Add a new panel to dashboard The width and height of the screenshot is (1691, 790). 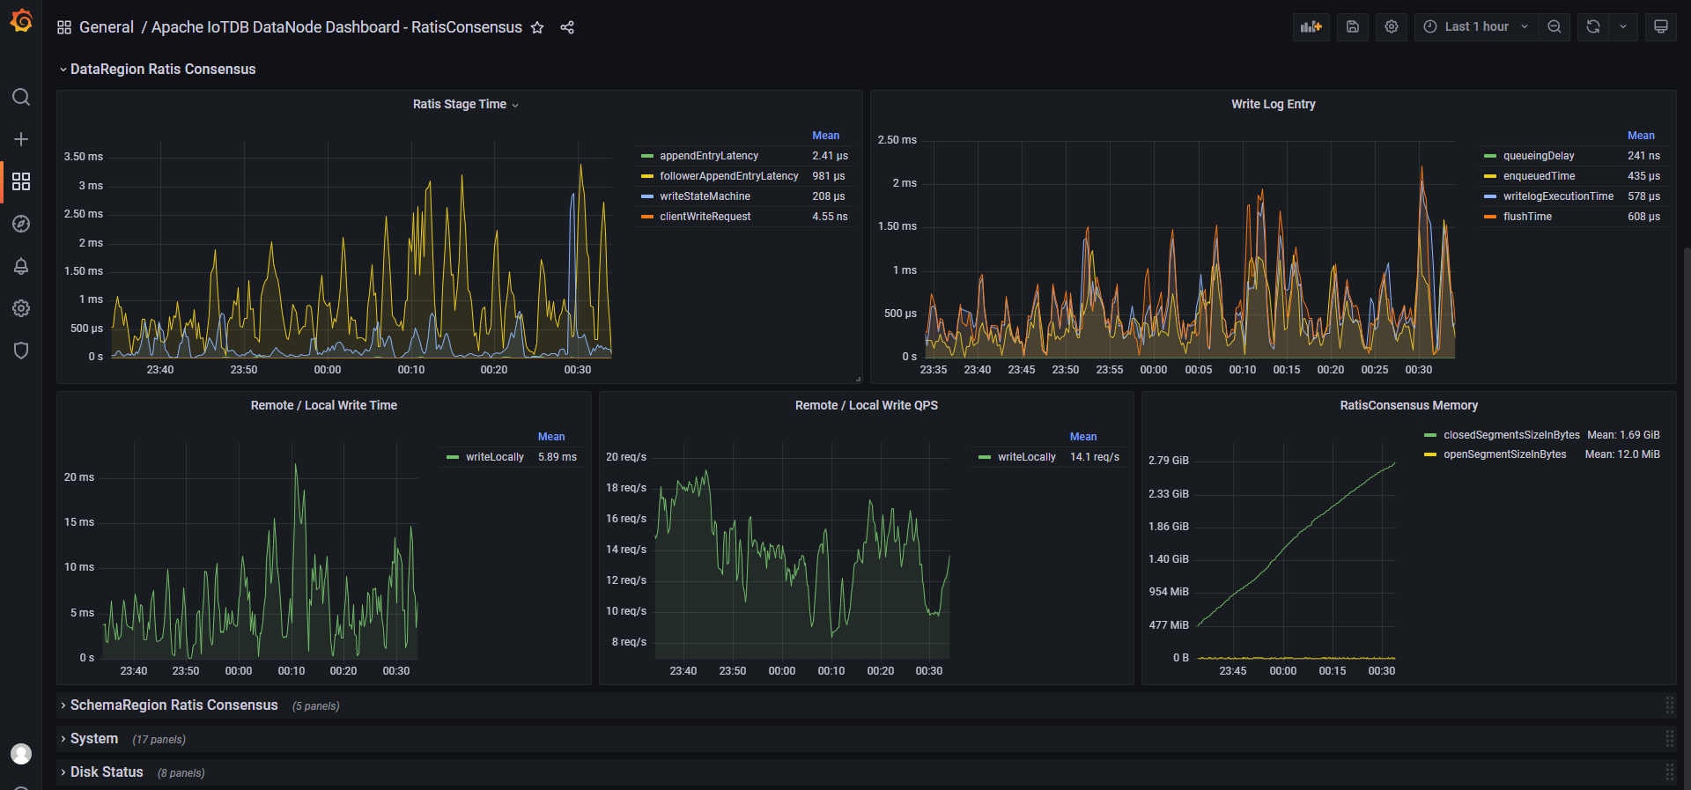pyautogui.click(x=1311, y=26)
